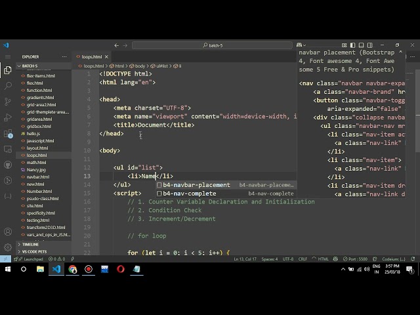Collapse the suggestion details with caret

coord(401,52)
